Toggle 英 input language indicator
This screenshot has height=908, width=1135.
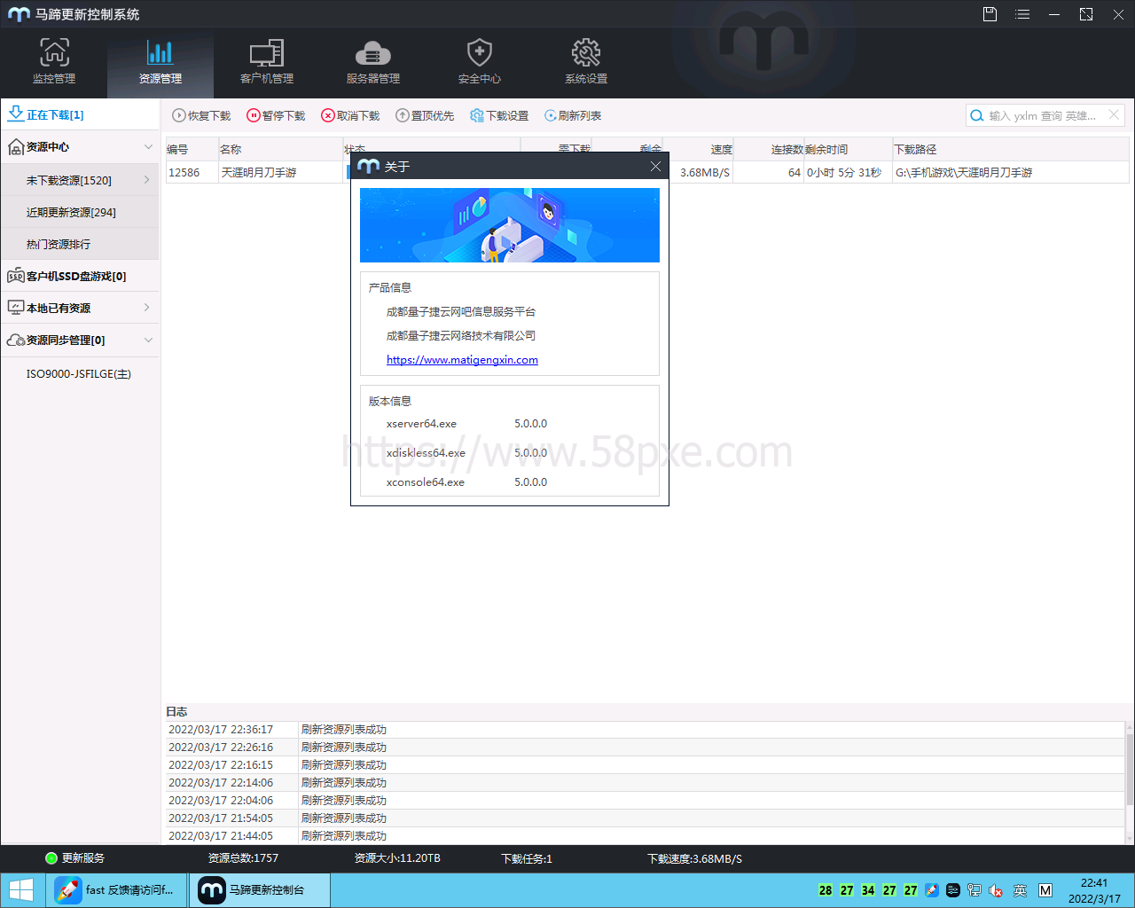coord(1020,890)
